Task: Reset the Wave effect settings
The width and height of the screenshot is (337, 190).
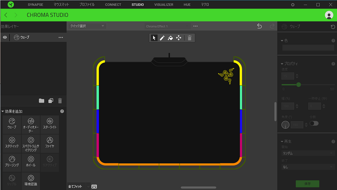Action: pyautogui.click(x=333, y=27)
